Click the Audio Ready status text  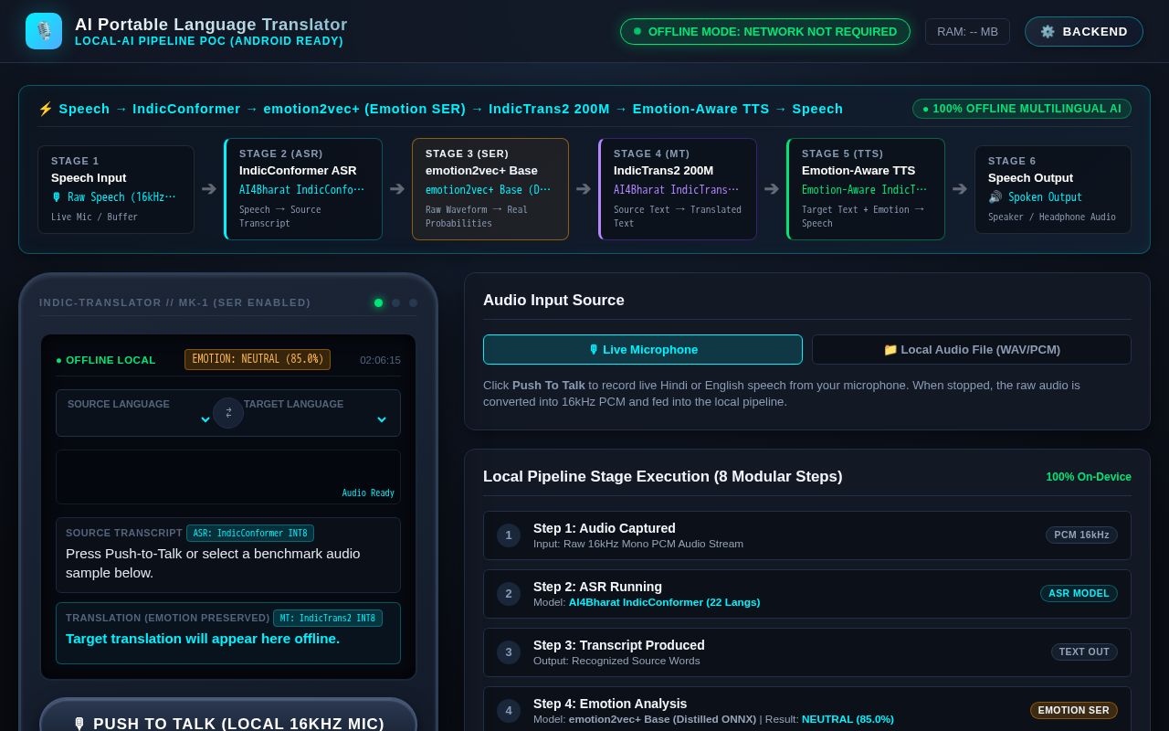(x=368, y=493)
